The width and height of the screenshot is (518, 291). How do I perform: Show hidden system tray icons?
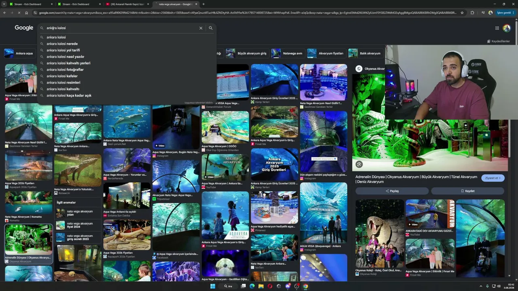tap(481, 286)
